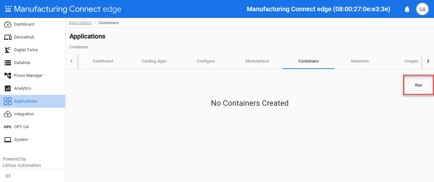Image resolution: width=434 pixels, height=182 pixels.
Task: Follow the Applications breadcrumb link
Action: click(80, 23)
